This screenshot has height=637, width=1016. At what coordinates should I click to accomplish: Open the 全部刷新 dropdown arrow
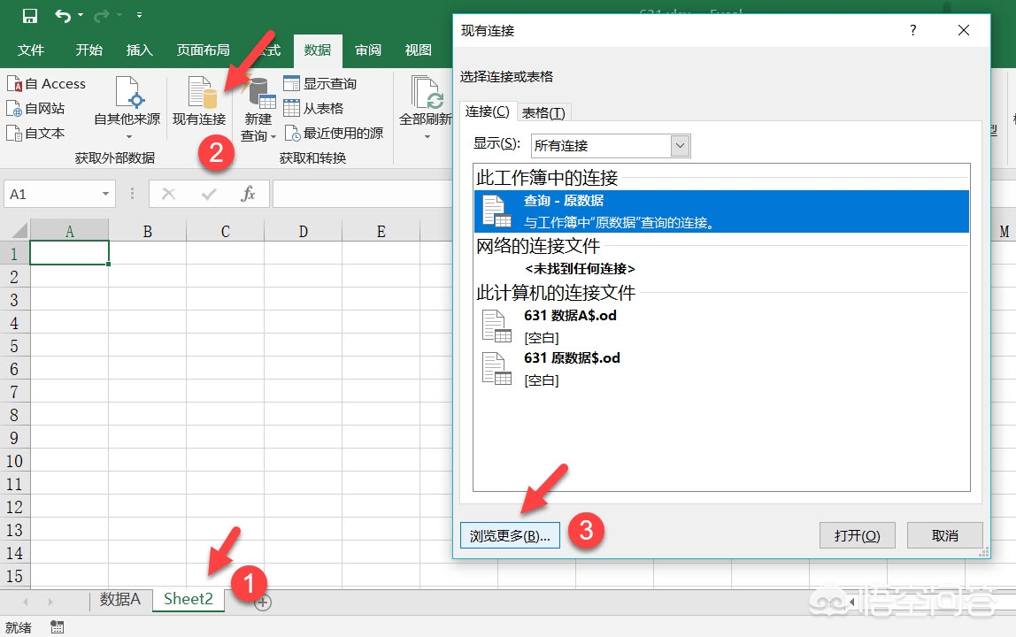coord(427,136)
